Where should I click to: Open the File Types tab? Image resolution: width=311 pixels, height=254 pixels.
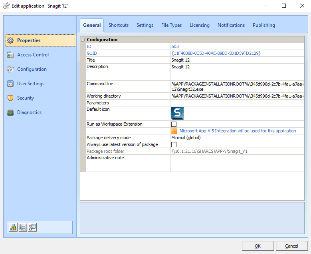[171, 25]
